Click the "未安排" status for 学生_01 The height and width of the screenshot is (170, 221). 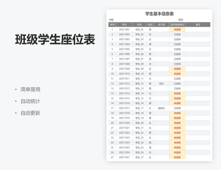(177, 30)
